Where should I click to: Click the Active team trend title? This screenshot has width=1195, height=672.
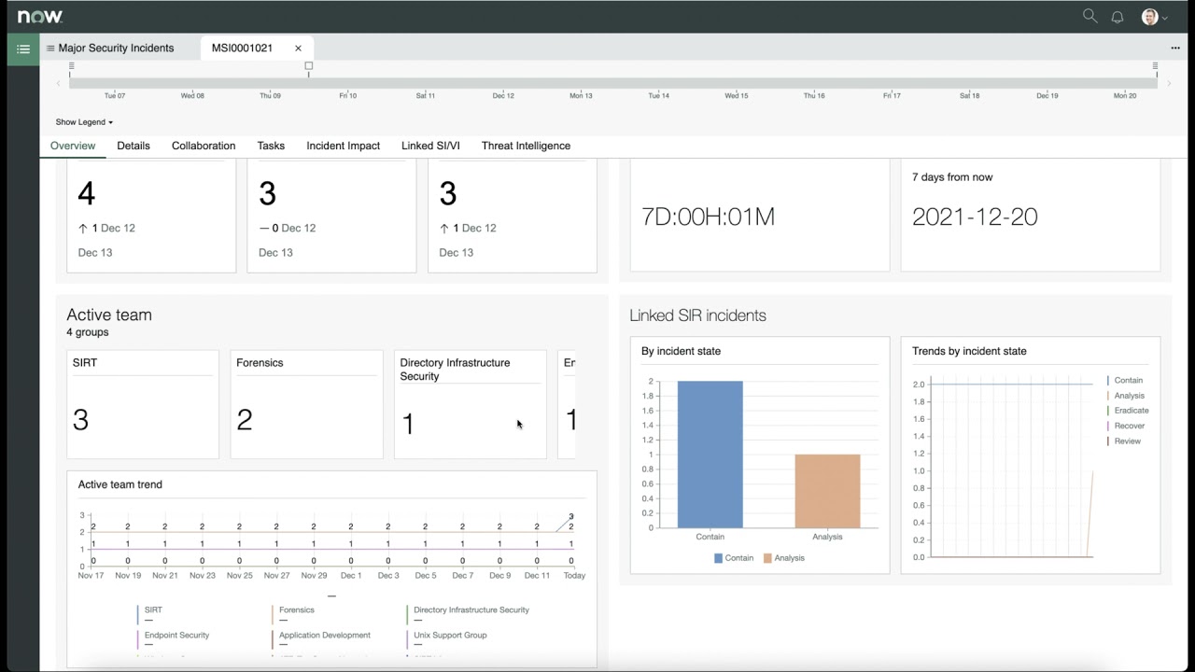pos(119,484)
